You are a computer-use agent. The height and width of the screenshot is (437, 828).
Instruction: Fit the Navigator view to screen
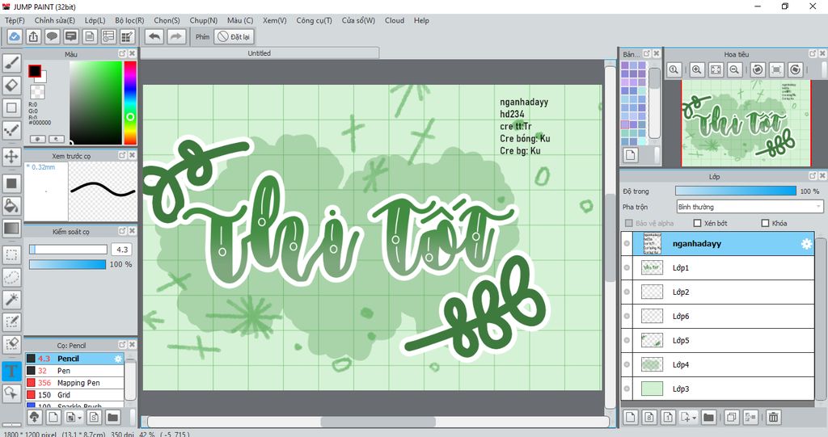coord(716,69)
